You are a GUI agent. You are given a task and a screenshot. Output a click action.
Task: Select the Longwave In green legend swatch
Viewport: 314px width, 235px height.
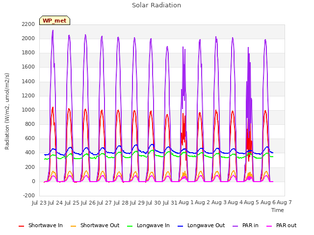click(130, 226)
